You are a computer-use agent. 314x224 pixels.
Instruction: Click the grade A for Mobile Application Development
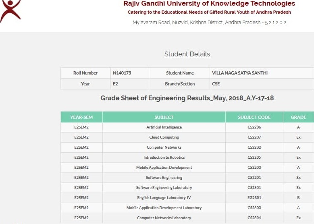(298, 168)
